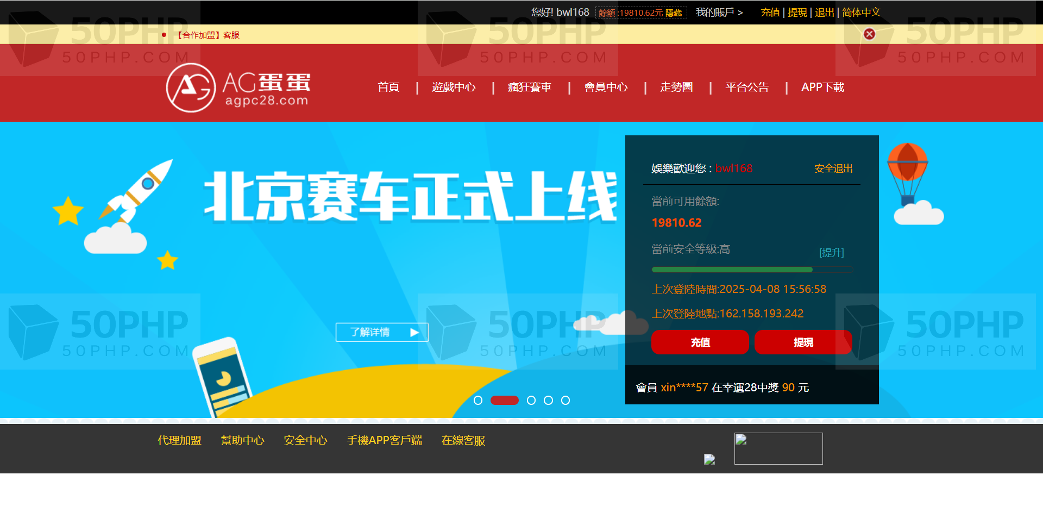Switch language to 简体中文
The width and height of the screenshot is (1043, 506).
[x=861, y=12]
